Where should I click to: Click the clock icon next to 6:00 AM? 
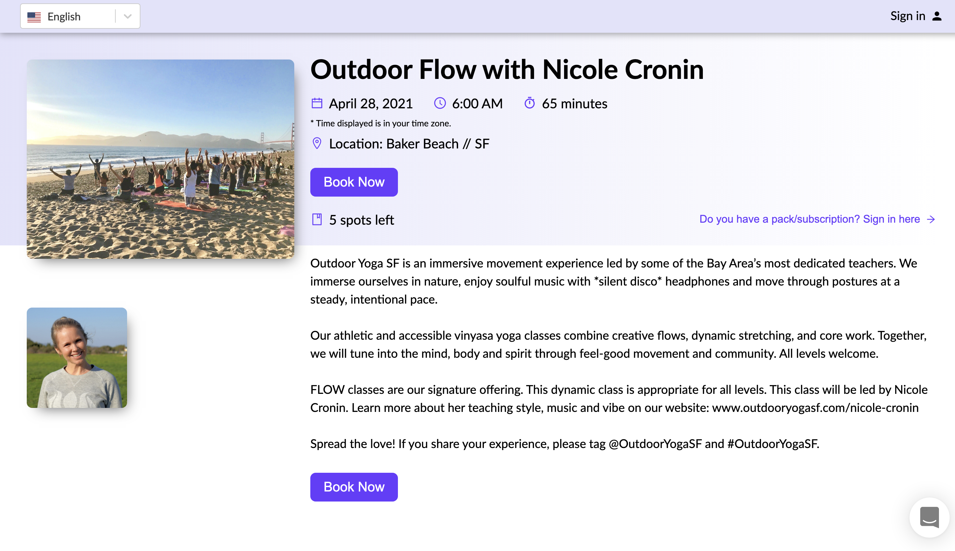(x=440, y=103)
